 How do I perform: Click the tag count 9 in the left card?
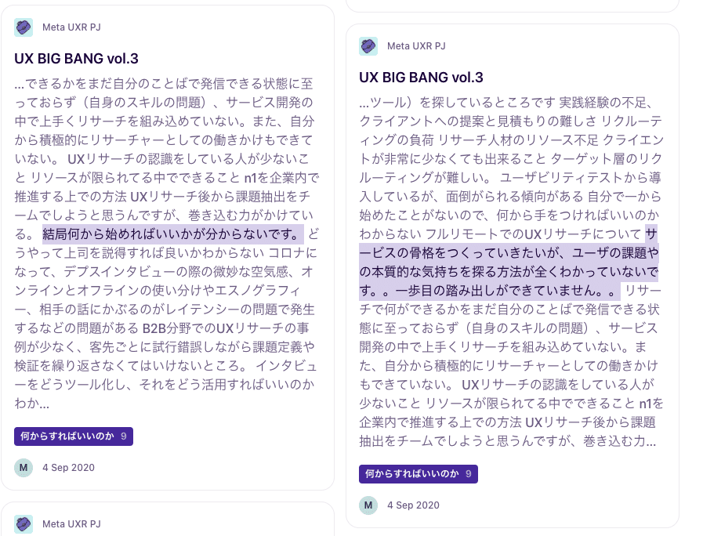124,436
